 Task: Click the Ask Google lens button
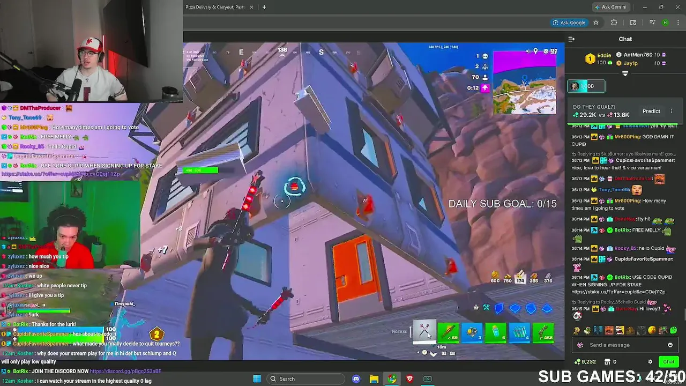point(569,23)
